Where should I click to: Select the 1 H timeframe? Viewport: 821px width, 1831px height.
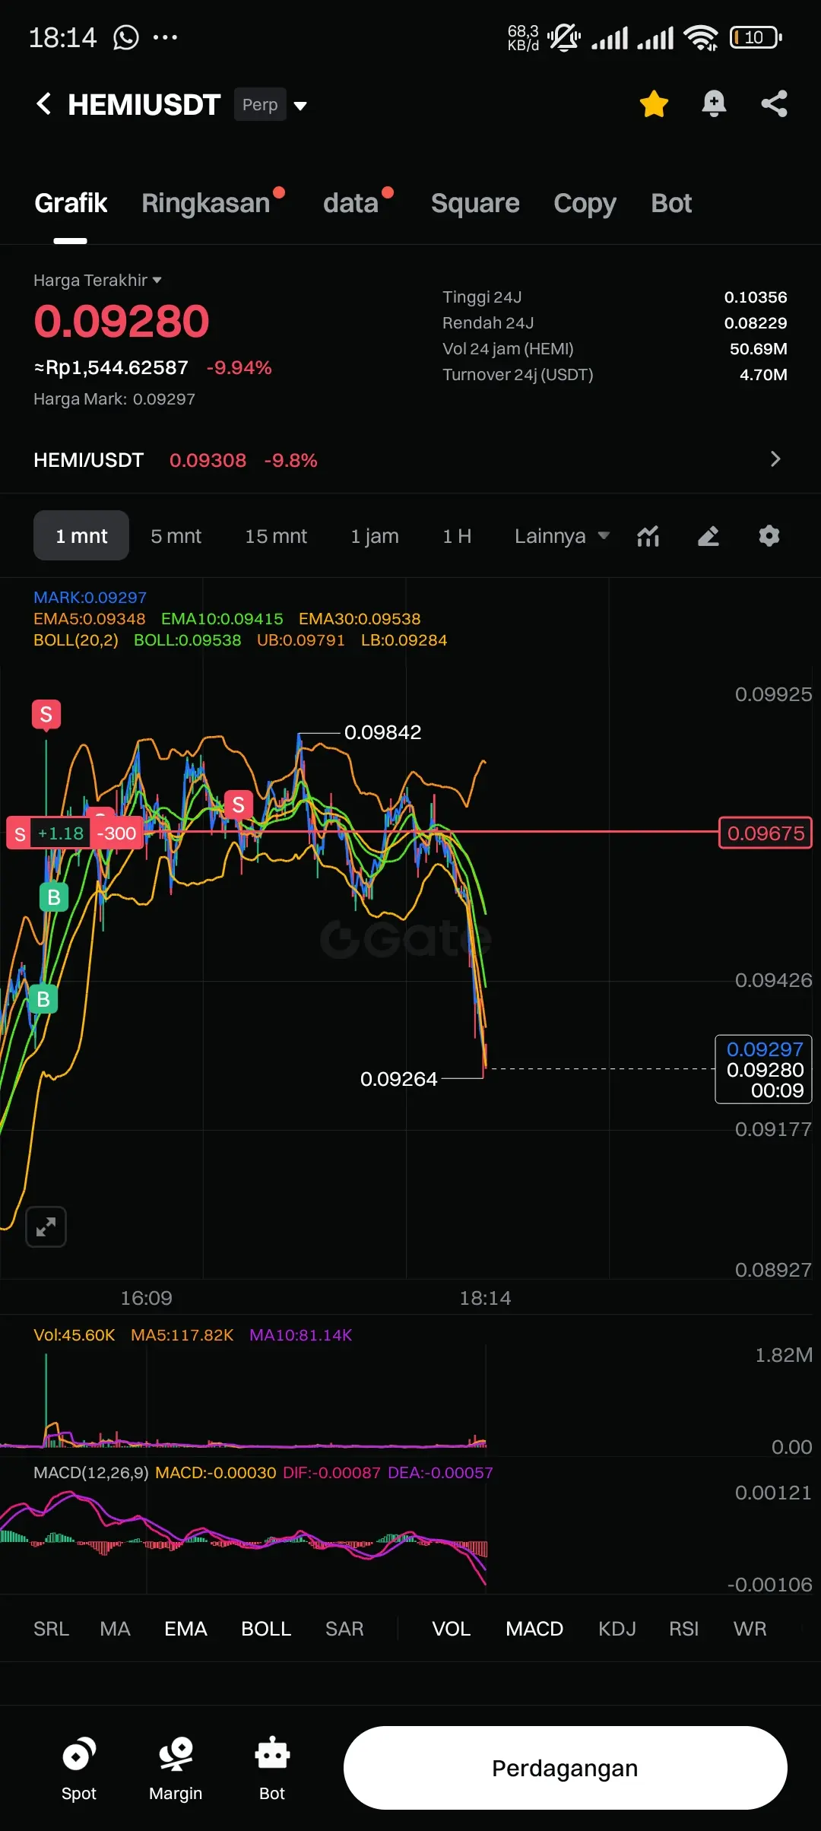(457, 536)
